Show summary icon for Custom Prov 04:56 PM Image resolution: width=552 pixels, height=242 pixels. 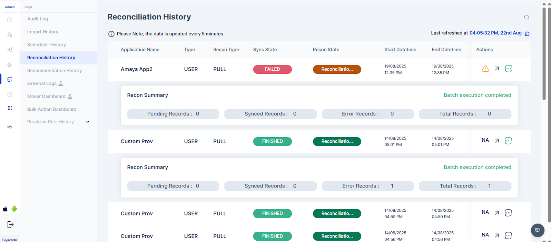(509, 235)
